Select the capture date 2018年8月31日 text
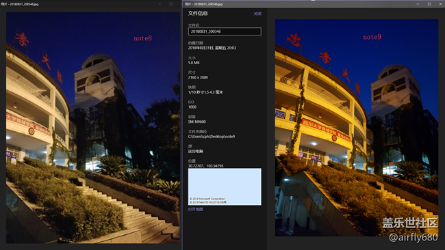The image size is (445, 250). pyautogui.click(x=212, y=48)
